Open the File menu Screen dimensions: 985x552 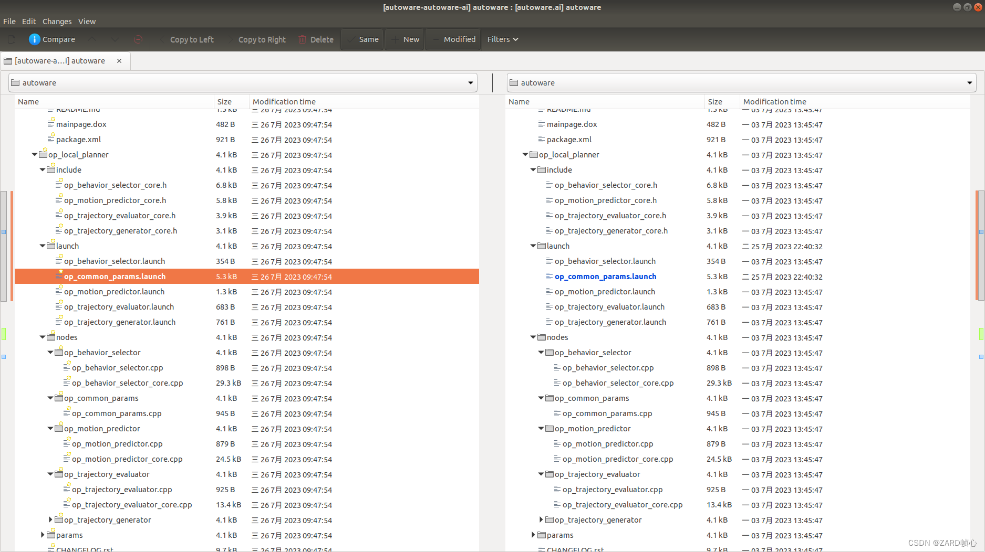click(9, 22)
